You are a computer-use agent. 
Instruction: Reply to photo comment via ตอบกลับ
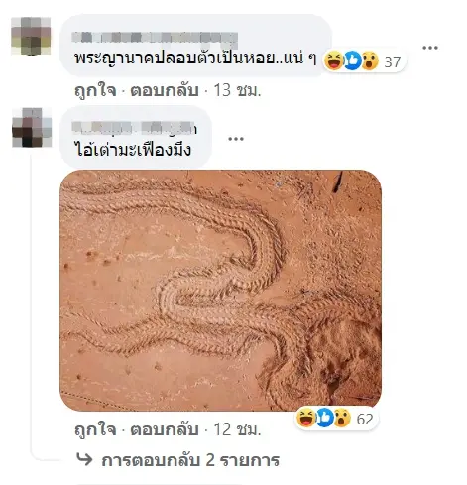pyautogui.click(x=165, y=429)
